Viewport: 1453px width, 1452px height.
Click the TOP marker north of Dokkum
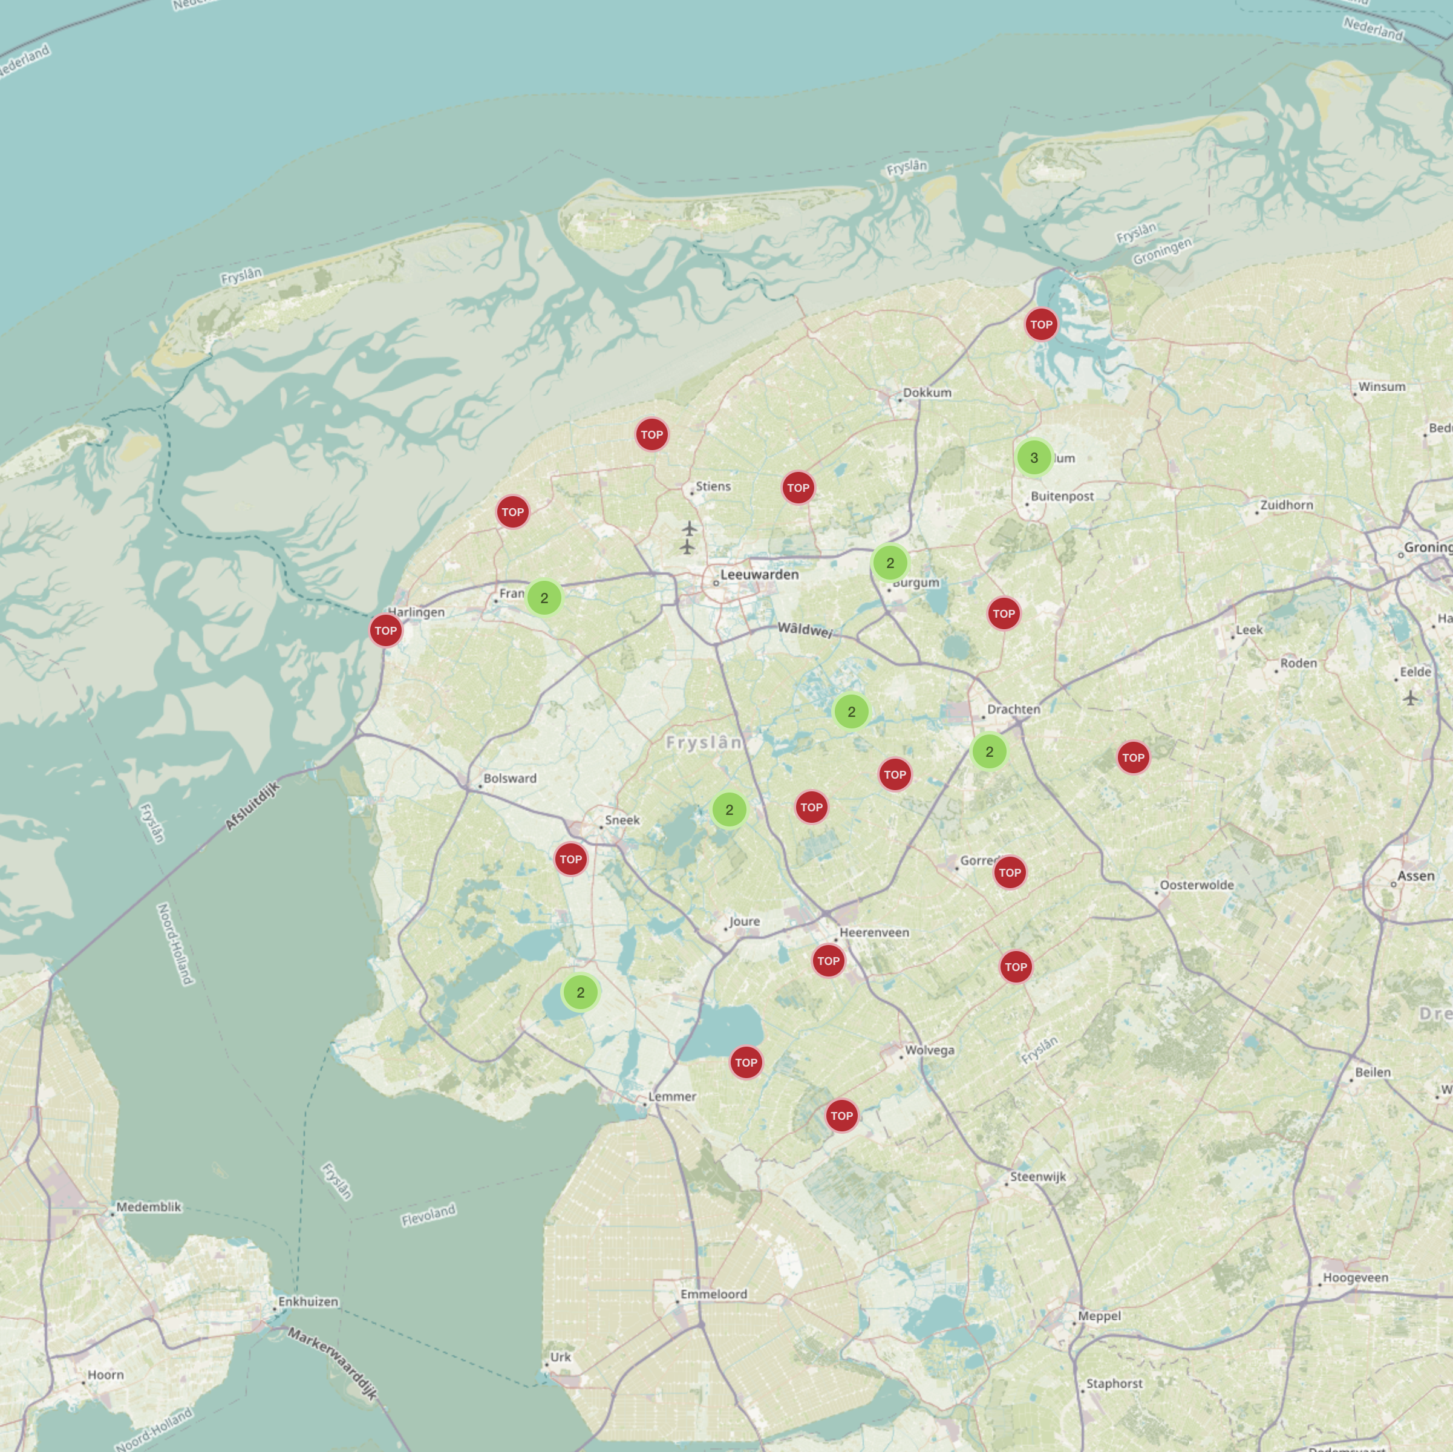pos(1041,324)
